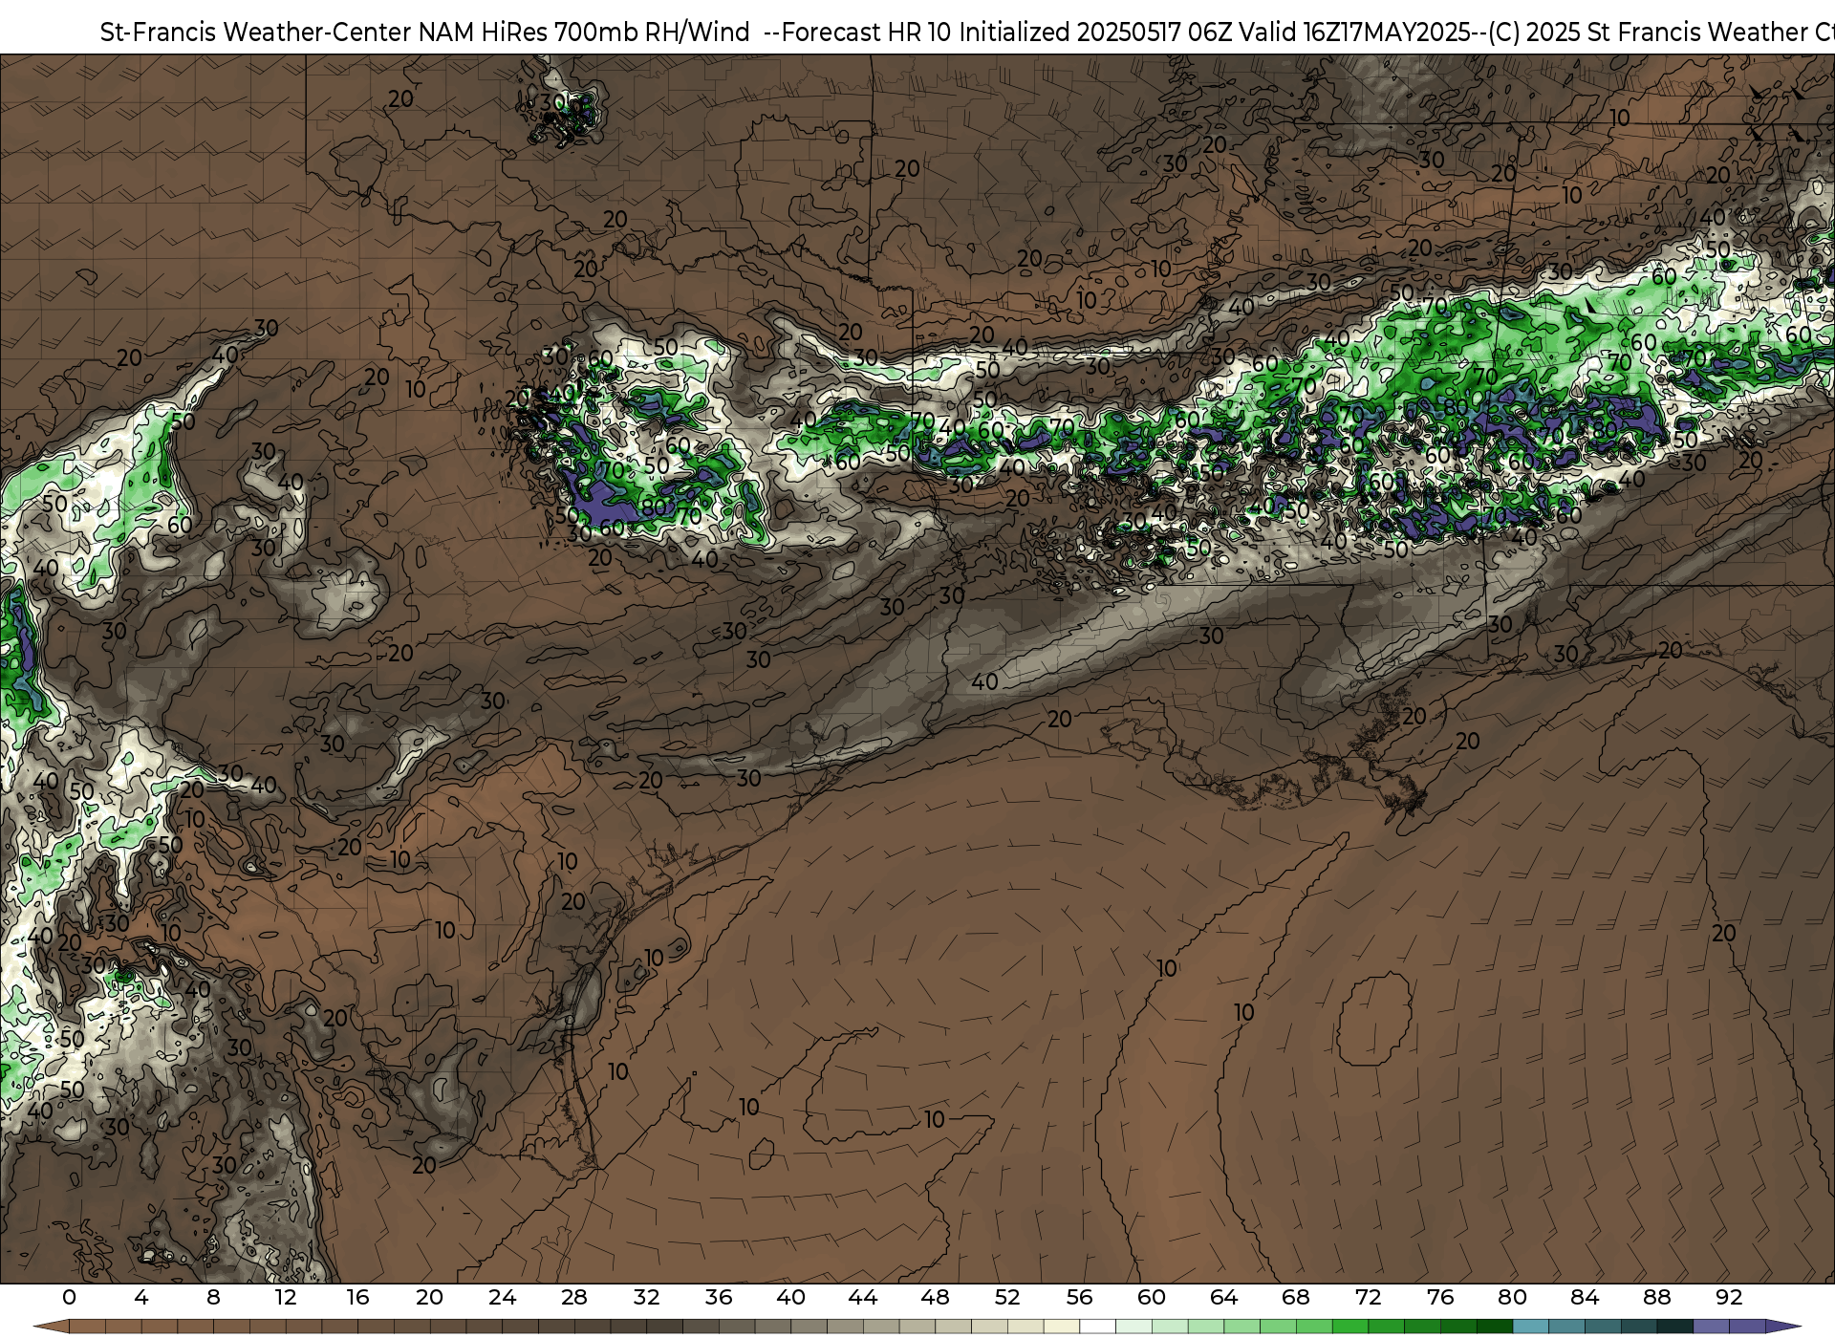Click the colorbar tick label "4"

pos(141,1297)
